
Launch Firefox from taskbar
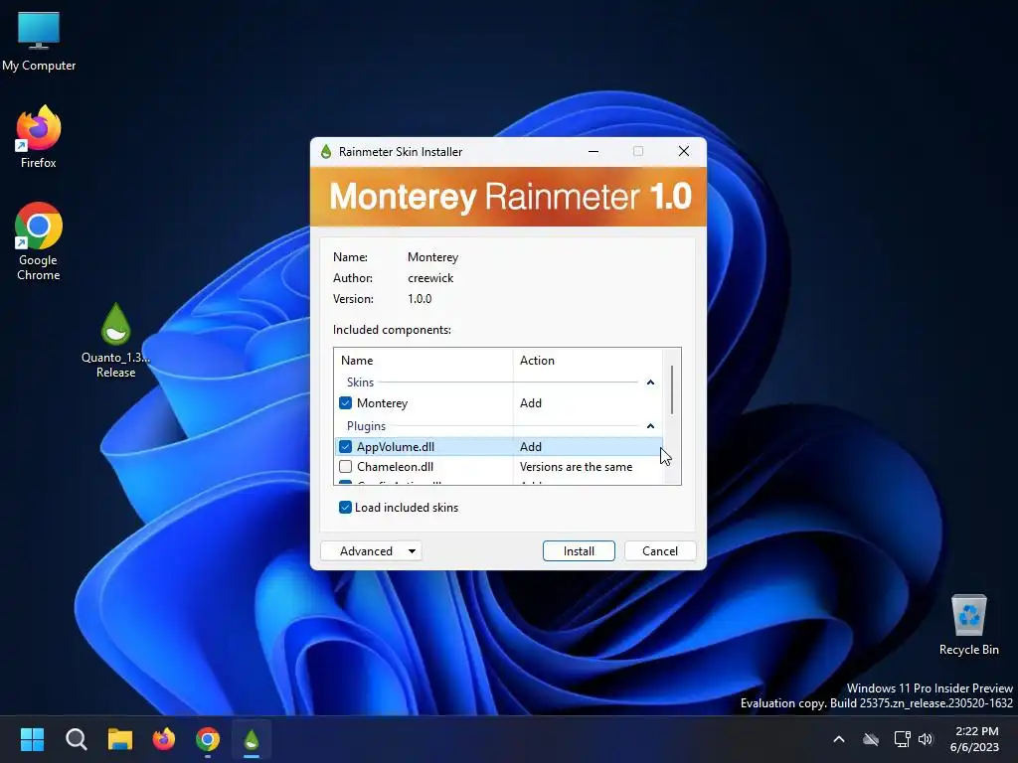[164, 739]
